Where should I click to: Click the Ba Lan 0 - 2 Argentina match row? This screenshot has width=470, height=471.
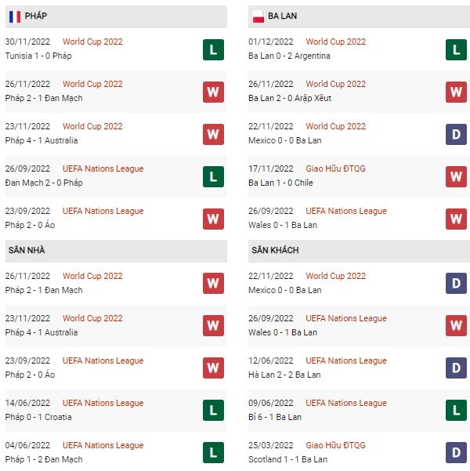tap(360, 49)
